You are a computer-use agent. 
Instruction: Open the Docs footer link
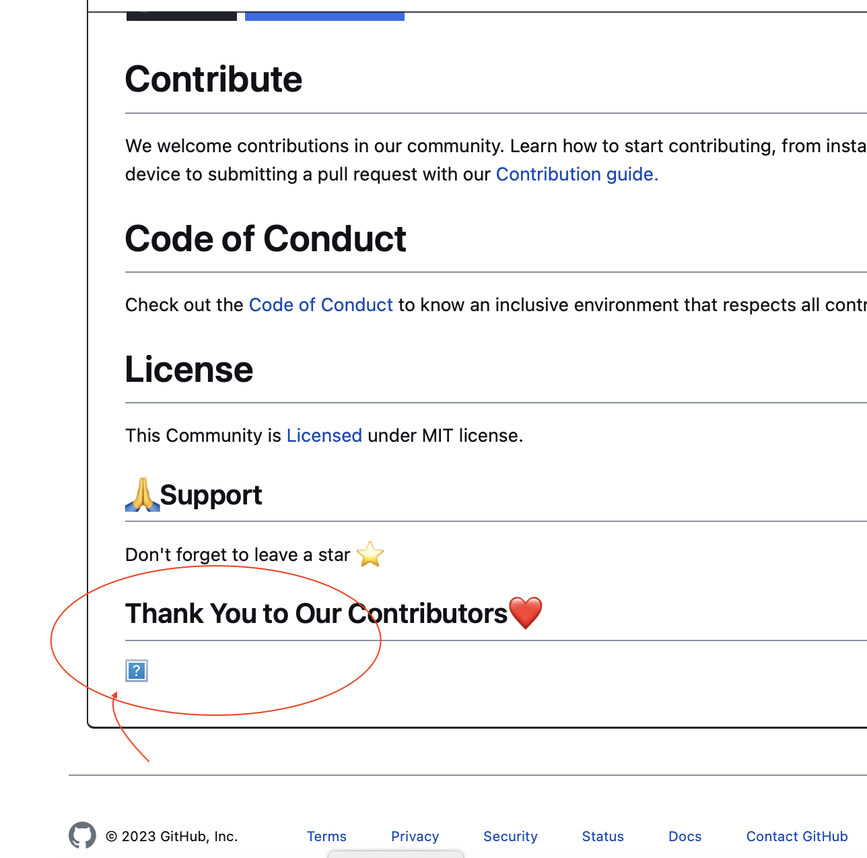[x=685, y=836]
